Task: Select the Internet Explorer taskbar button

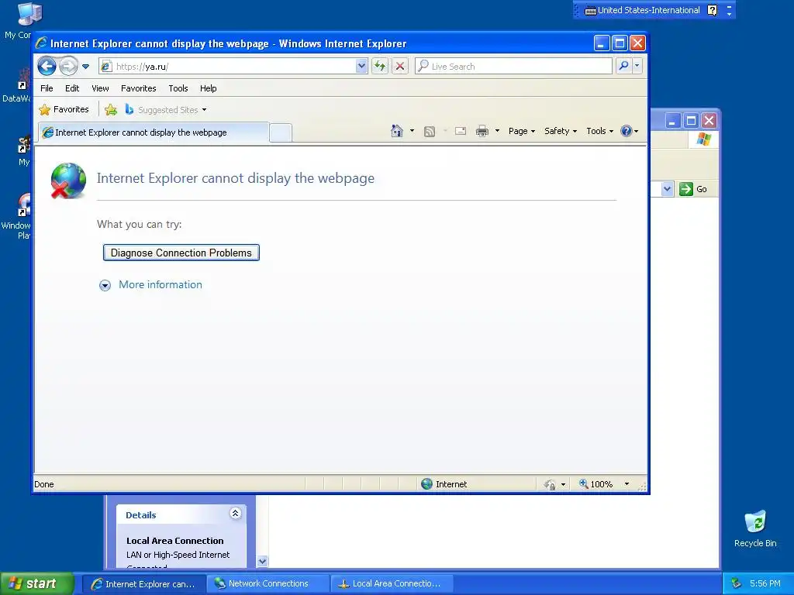Action: [x=144, y=584]
